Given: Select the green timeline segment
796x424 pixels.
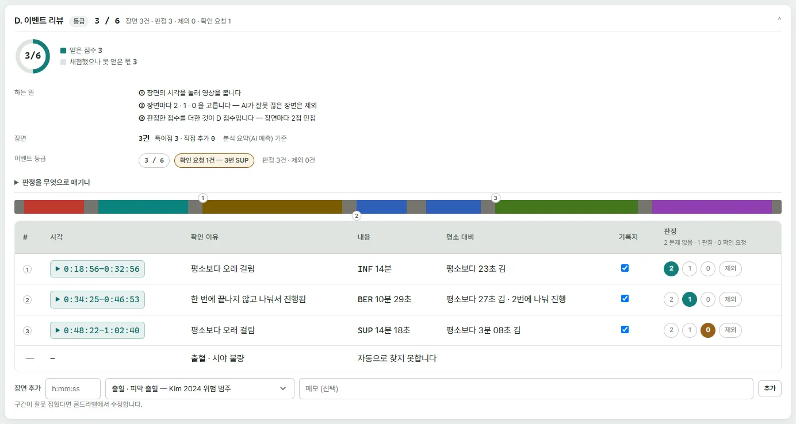Looking at the screenshot, I should 567,207.
